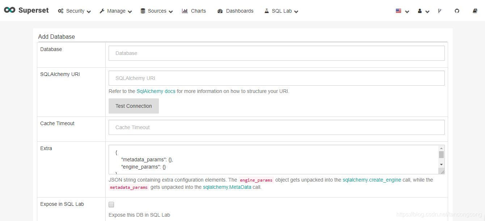
Task: Click the Database name input field
Action: pos(277,53)
